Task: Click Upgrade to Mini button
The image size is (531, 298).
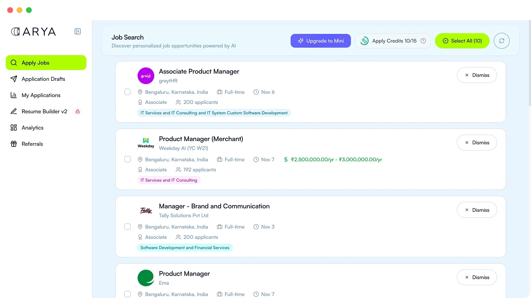Action: click(x=320, y=41)
